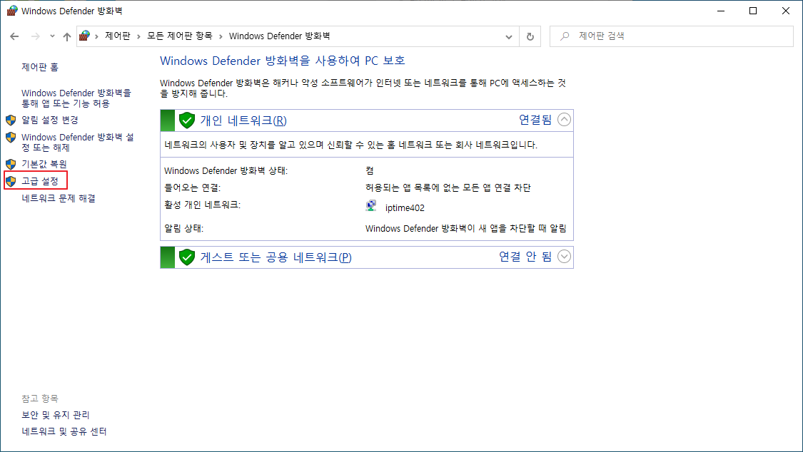Click 들어오는 연결 label

[192, 188]
